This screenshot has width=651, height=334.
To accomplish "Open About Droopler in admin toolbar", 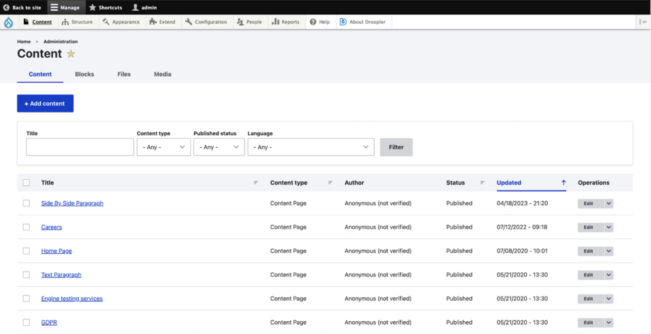I will (x=362, y=22).
